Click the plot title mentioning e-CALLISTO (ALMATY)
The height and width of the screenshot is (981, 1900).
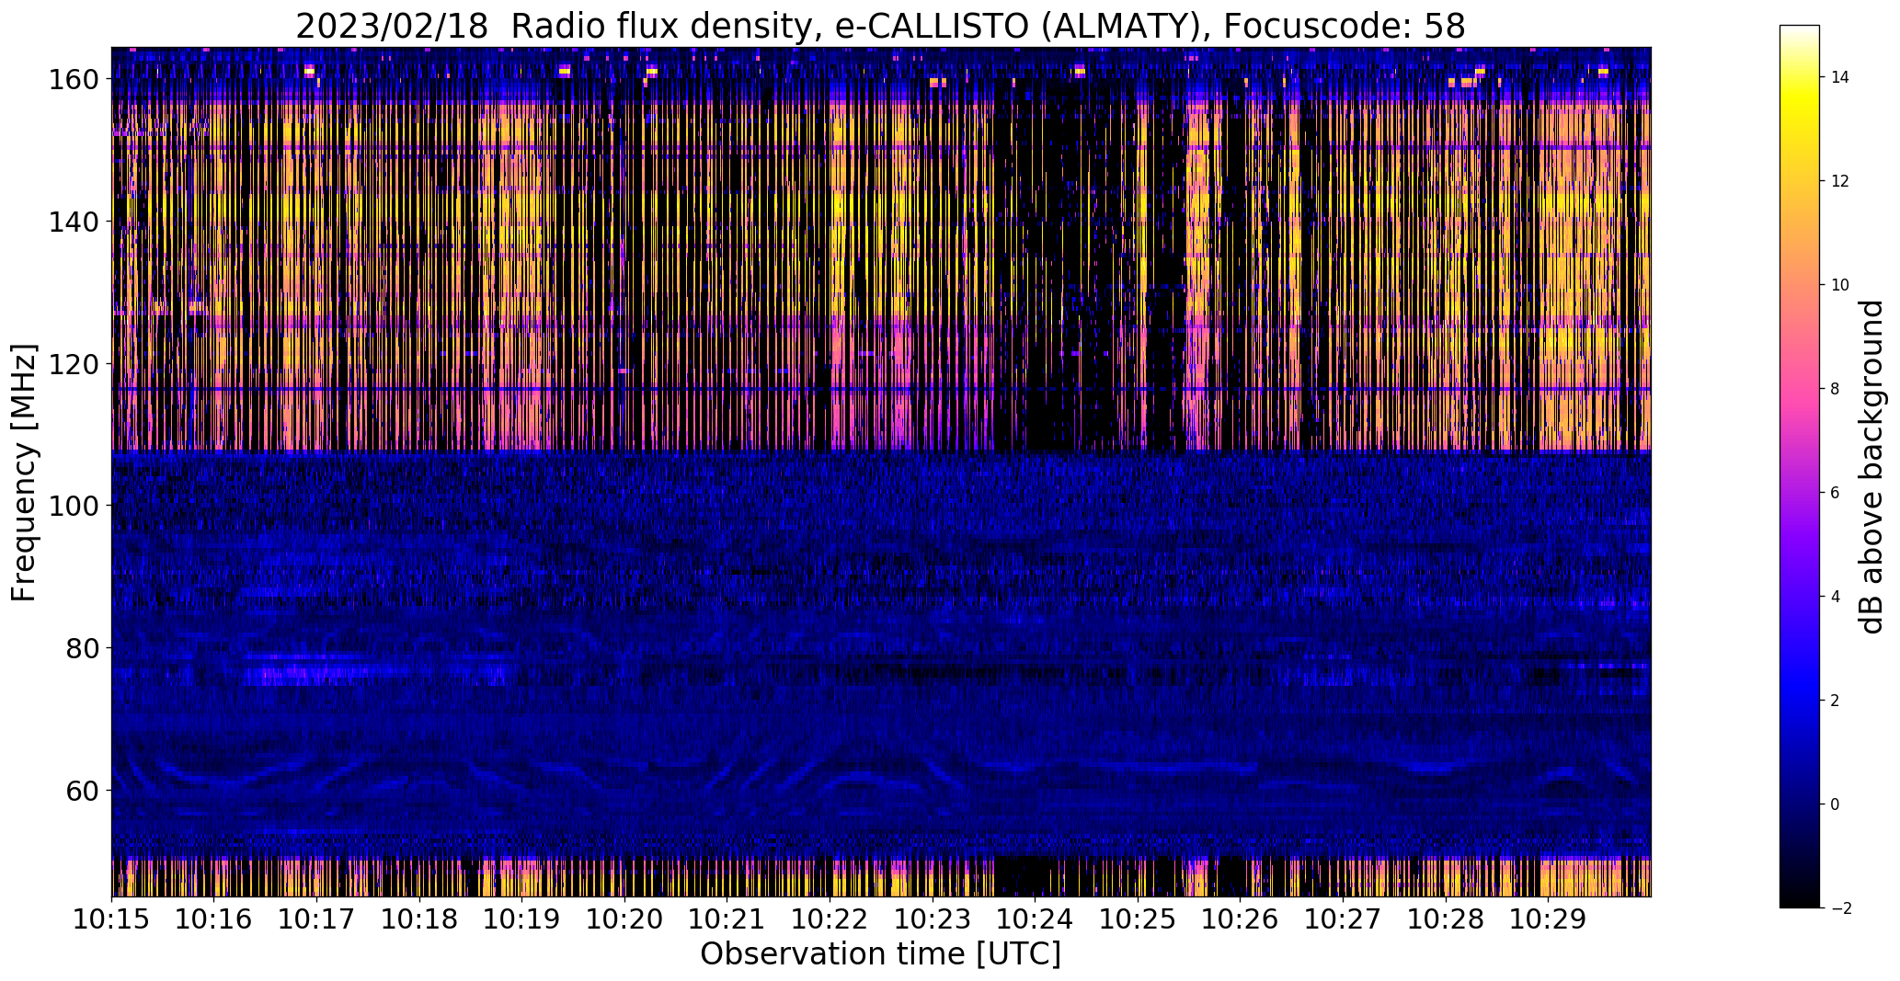[x=880, y=26]
